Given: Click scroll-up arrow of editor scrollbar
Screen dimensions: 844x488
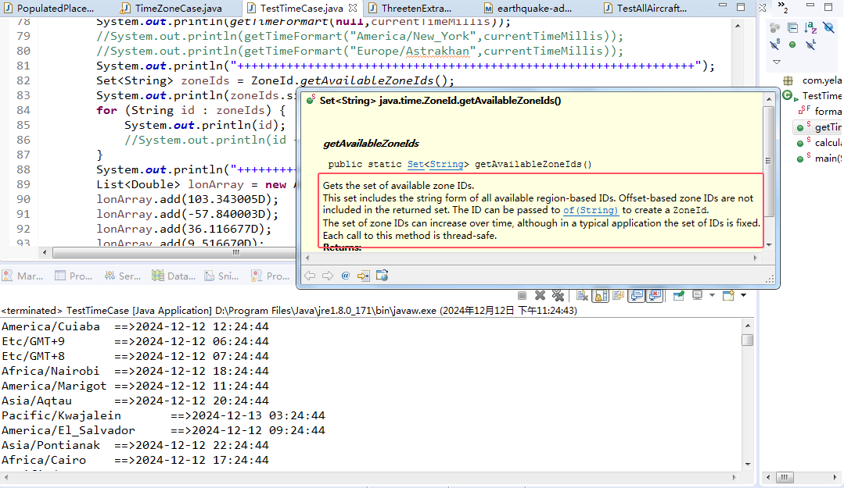Looking at the screenshot, I should pyautogui.click(x=738, y=26).
